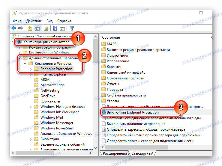The image size is (222, 166).
Task: Select Определить прокси-сервер для подключения к сети
Action: 150,141
